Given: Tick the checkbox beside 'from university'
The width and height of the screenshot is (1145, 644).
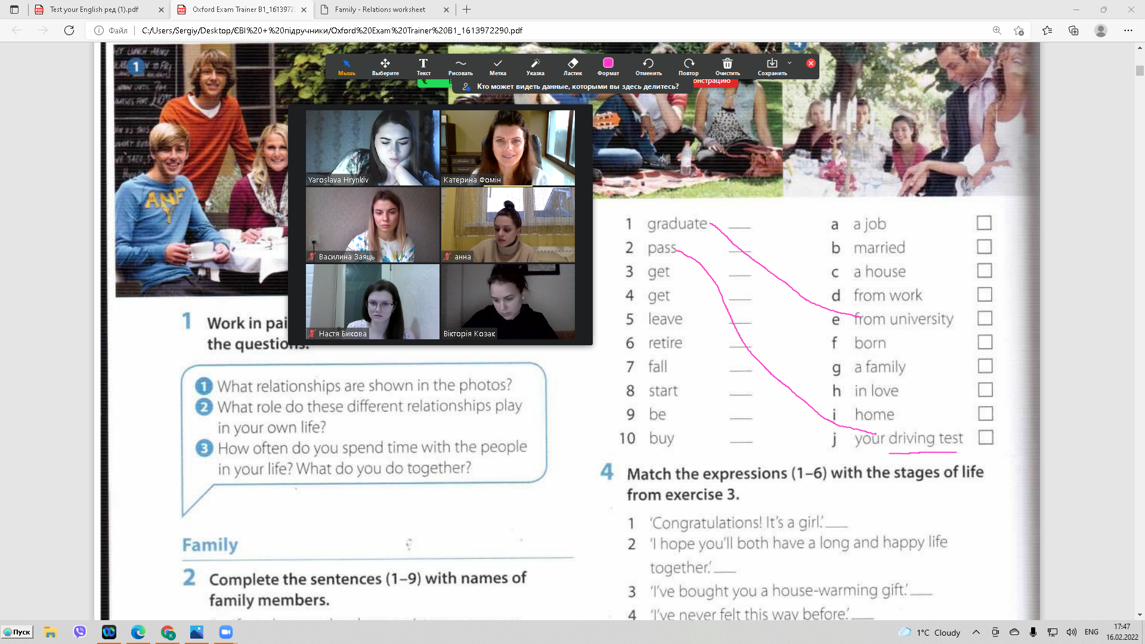Looking at the screenshot, I should click(x=985, y=318).
